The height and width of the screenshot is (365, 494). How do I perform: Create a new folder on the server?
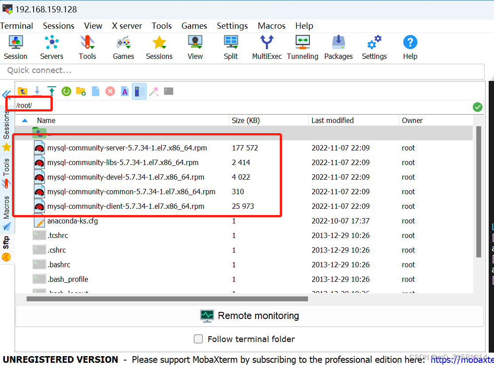tap(81, 91)
